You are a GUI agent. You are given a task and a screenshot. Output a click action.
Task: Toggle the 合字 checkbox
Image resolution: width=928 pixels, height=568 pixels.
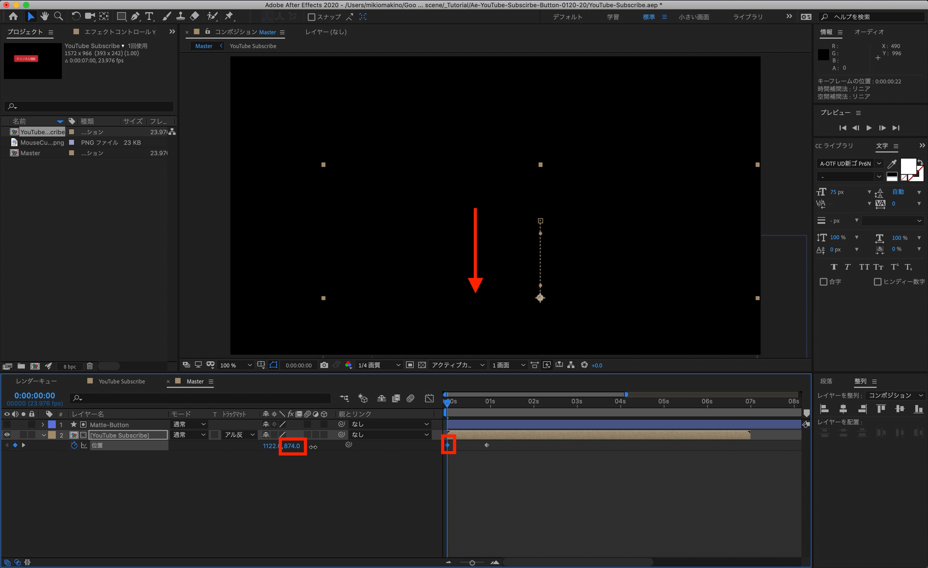pyautogui.click(x=823, y=282)
